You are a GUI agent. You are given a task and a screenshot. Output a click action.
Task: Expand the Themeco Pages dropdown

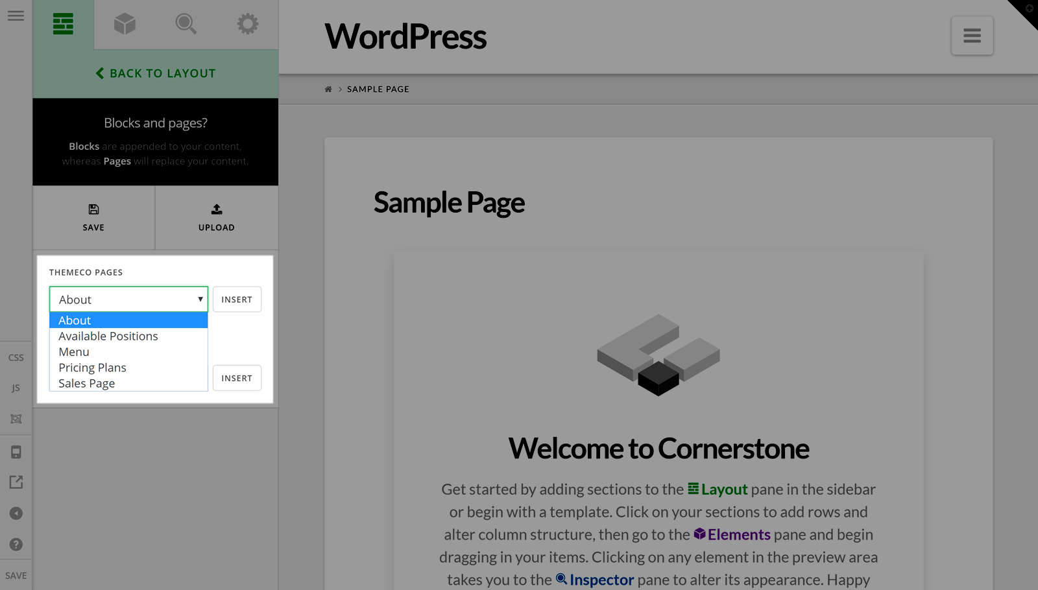pos(128,300)
